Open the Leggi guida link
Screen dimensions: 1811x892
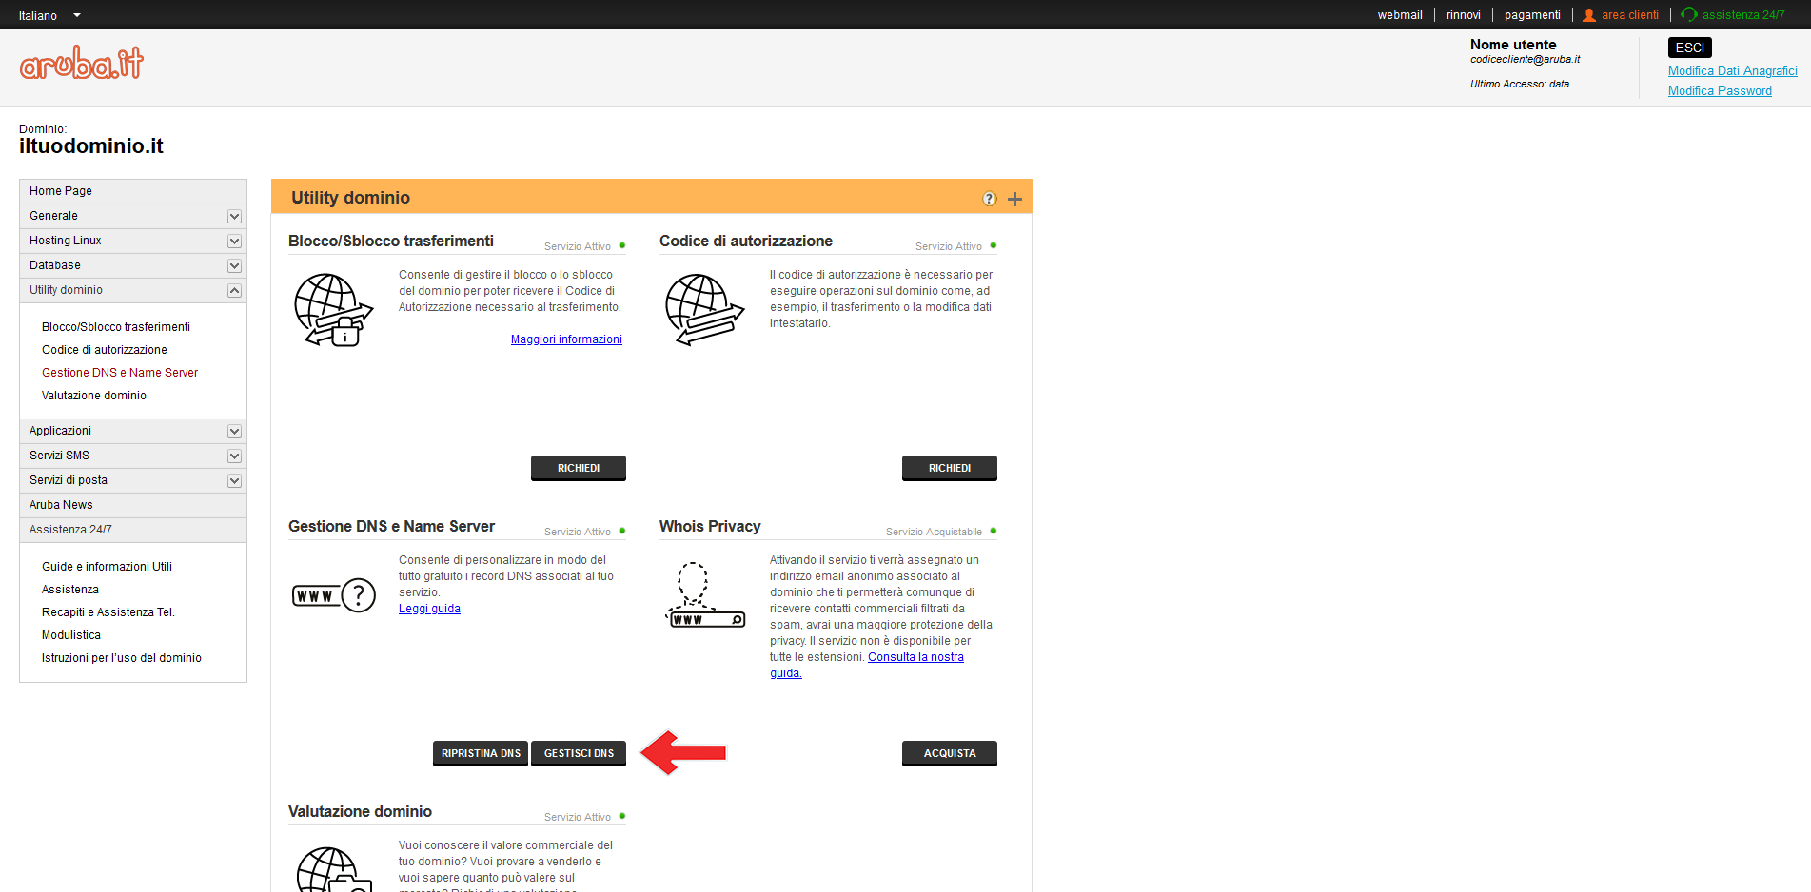(429, 609)
